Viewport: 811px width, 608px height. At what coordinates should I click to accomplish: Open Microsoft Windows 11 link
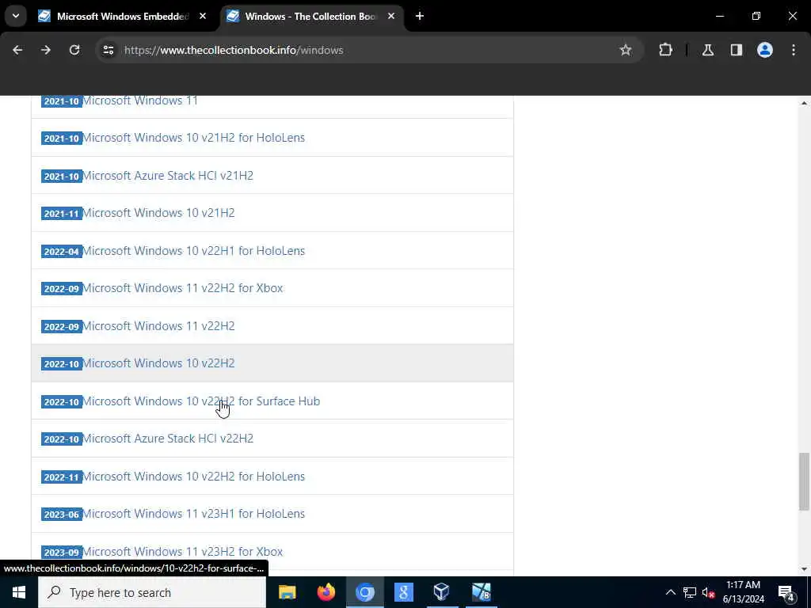coord(140,101)
